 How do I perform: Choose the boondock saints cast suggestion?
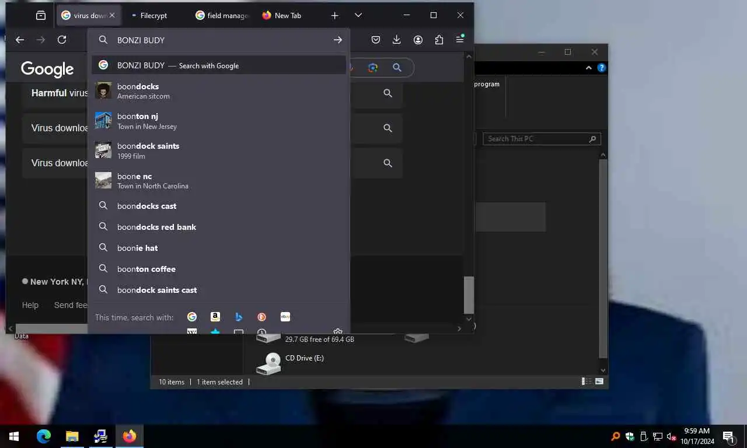coord(219,290)
